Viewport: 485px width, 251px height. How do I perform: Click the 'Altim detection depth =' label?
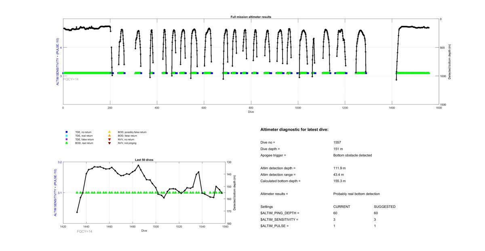(278, 168)
